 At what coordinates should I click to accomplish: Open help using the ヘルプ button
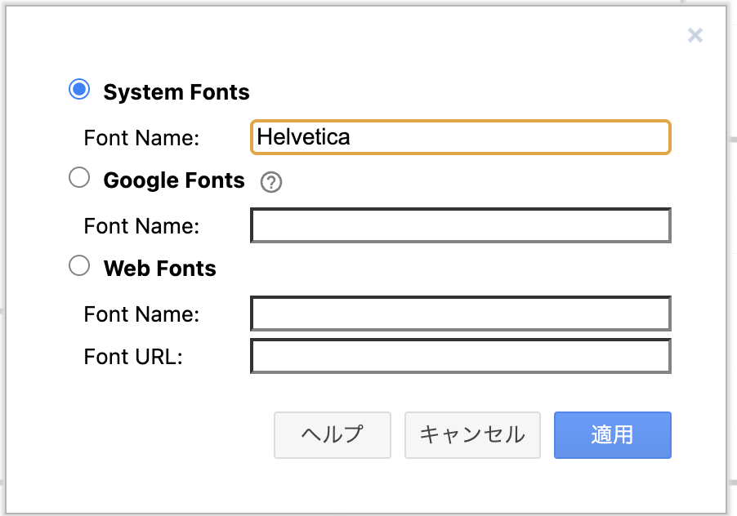pos(332,435)
